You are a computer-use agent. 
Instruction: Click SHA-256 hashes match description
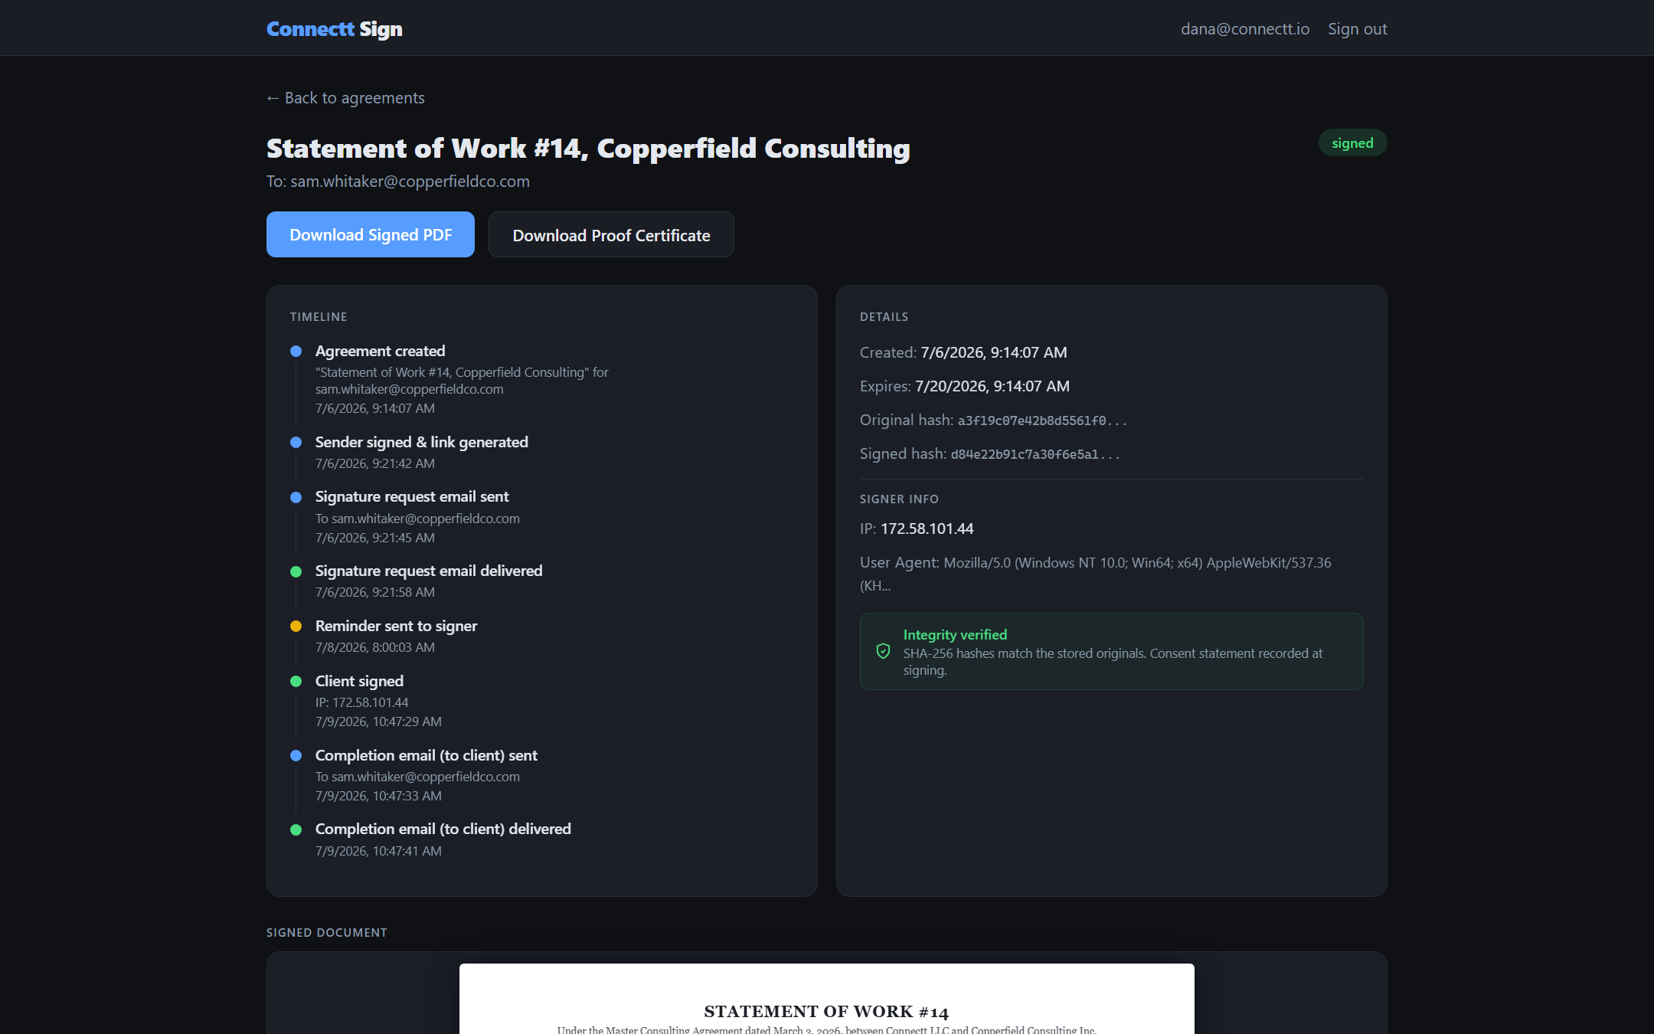[1113, 662]
